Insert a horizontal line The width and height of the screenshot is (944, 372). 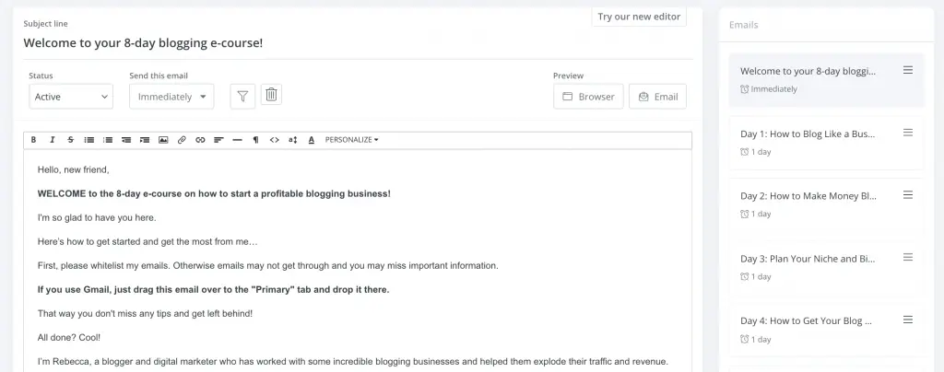coord(237,140)
